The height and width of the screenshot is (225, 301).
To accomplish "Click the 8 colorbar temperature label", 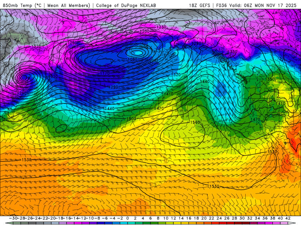I will [x=158, y=218].
